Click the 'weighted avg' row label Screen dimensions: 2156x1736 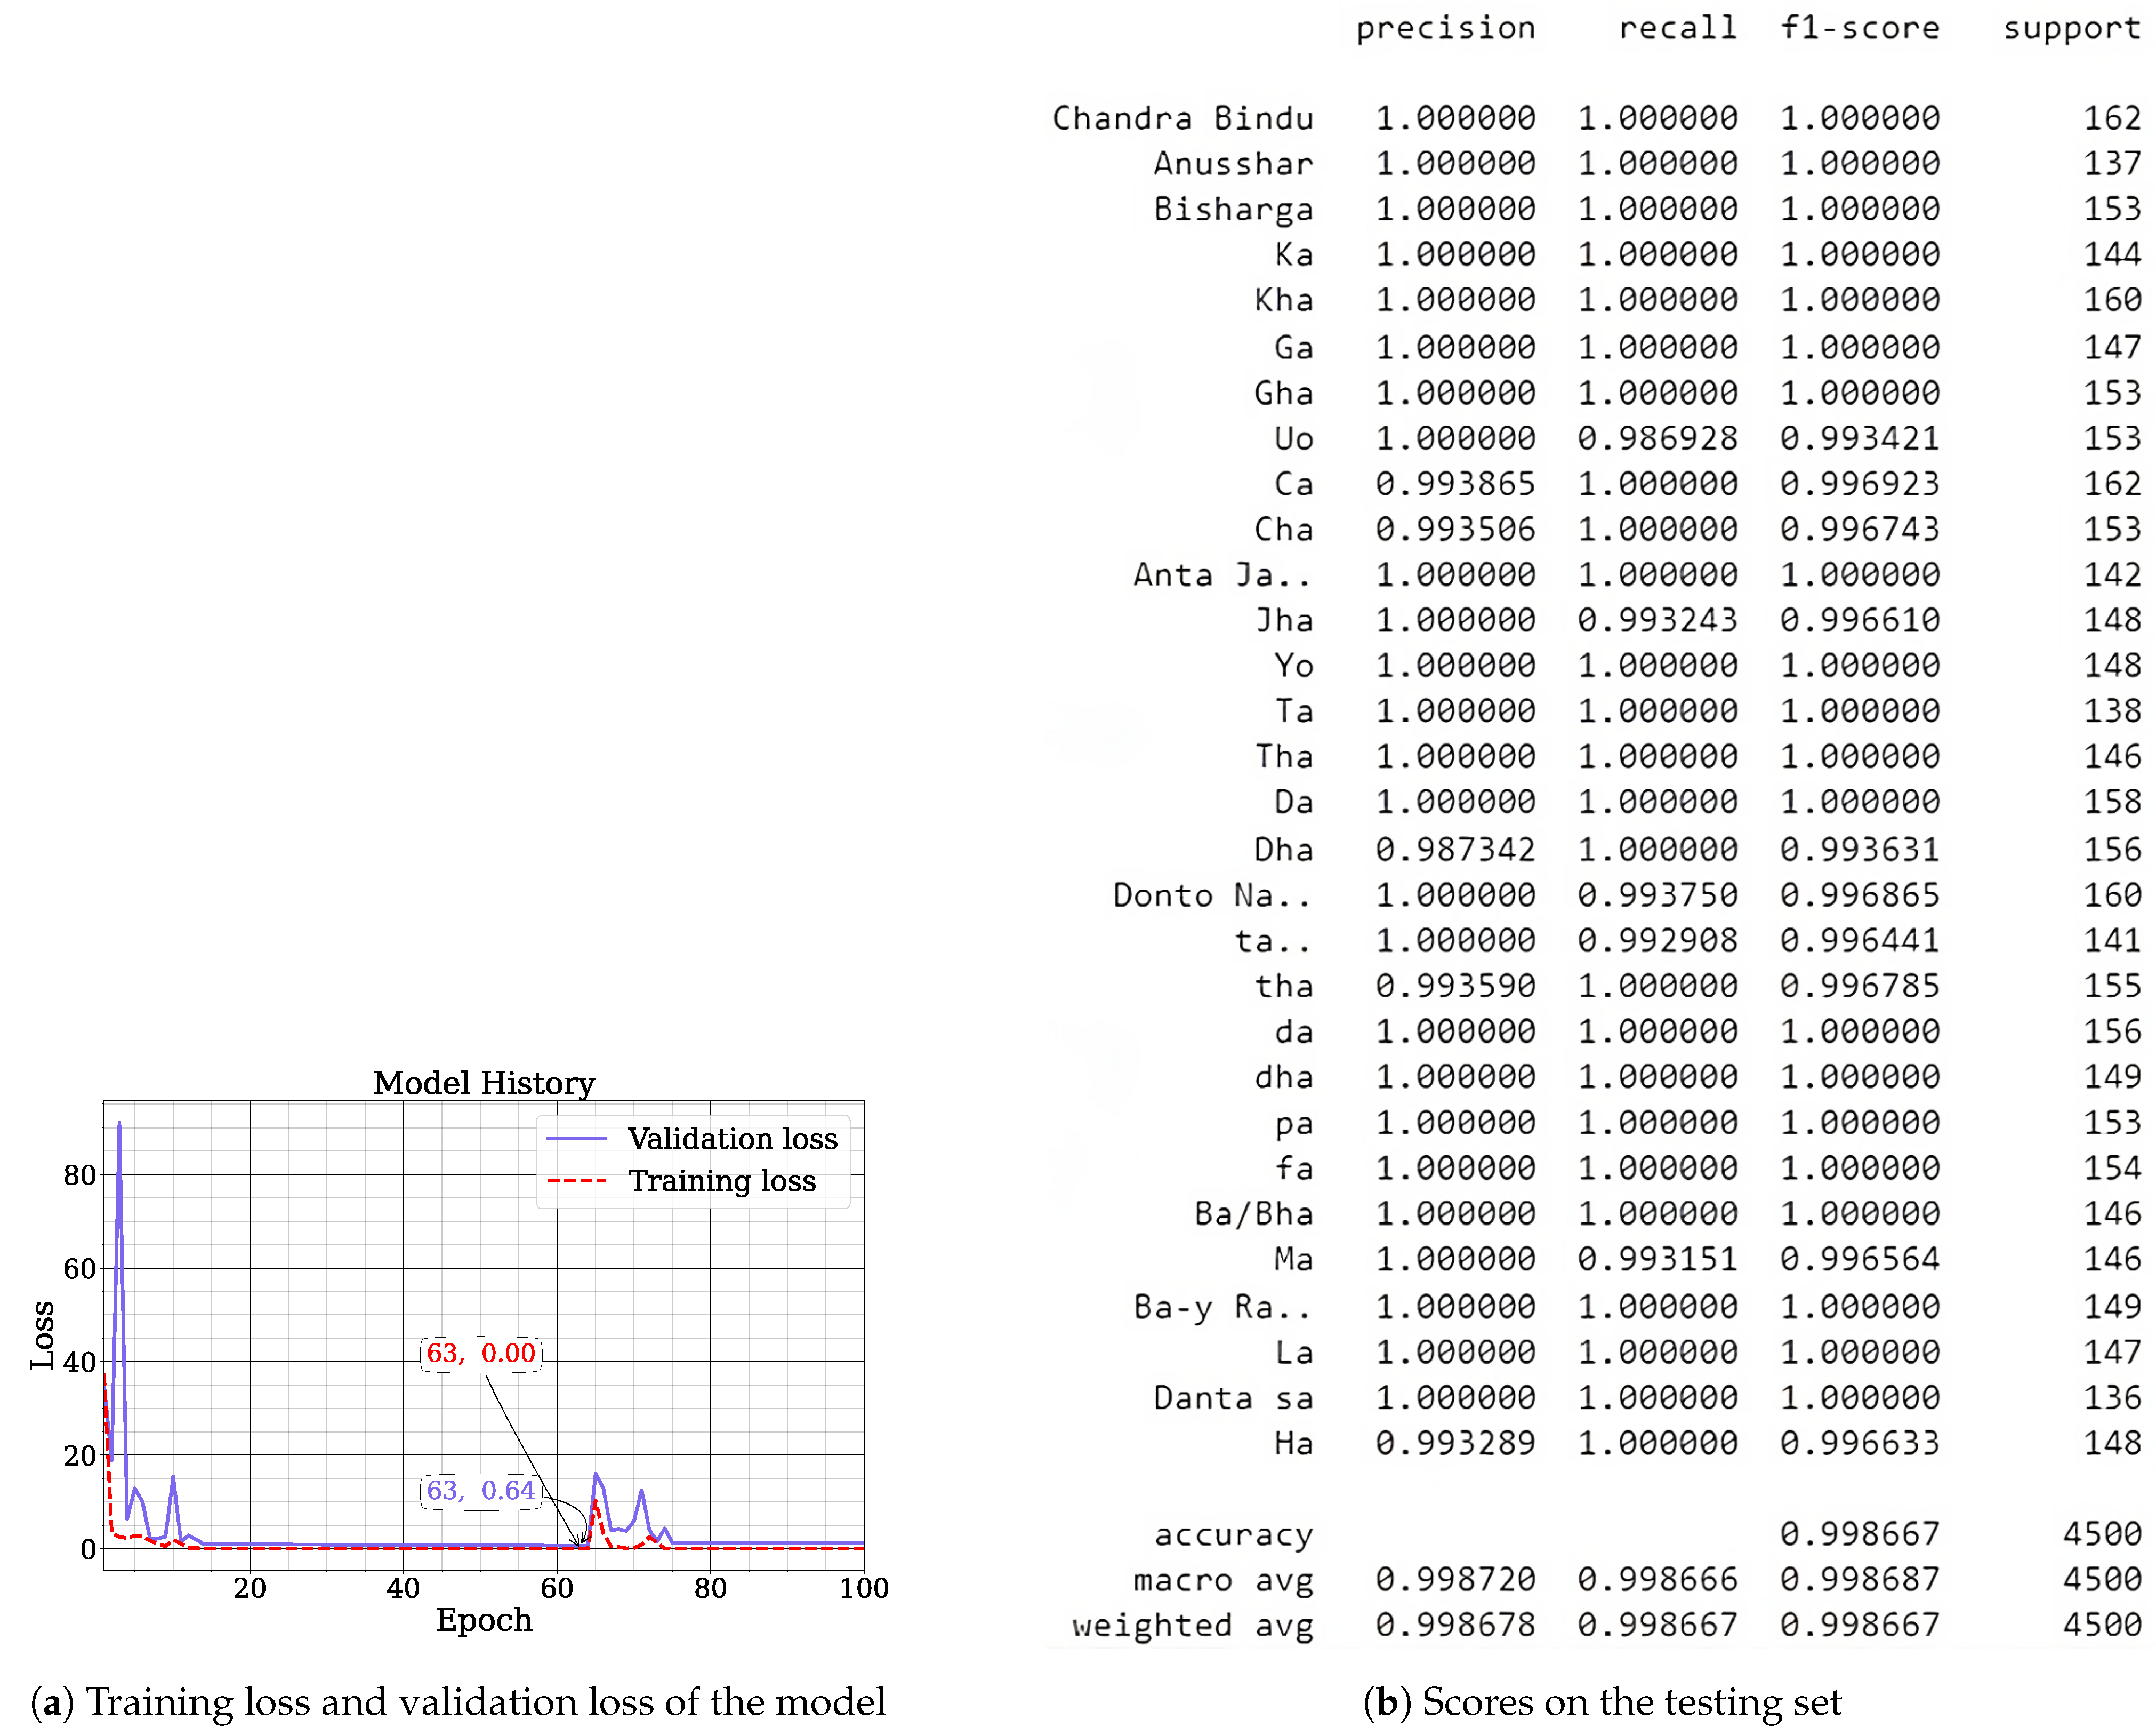[1192, 1625]
